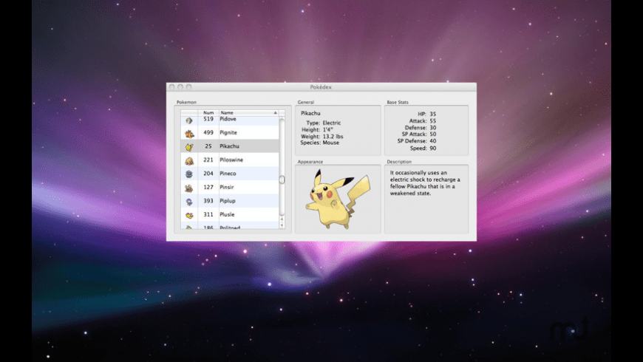Click the Attack value 55

pos(432,121)
